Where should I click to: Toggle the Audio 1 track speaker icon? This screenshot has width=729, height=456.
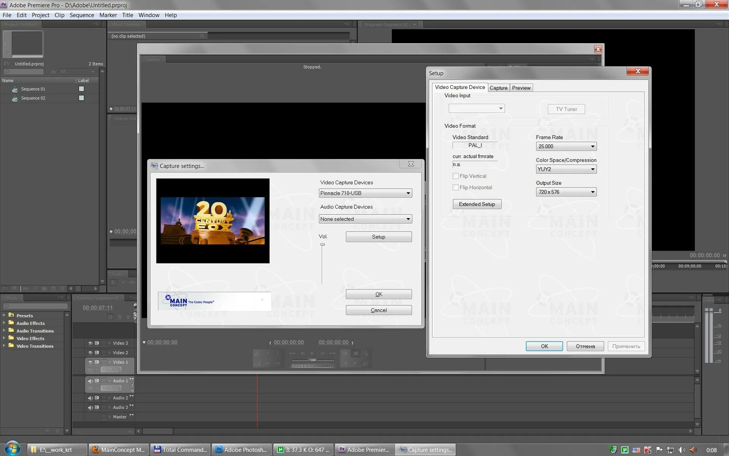tap(90, 381)
